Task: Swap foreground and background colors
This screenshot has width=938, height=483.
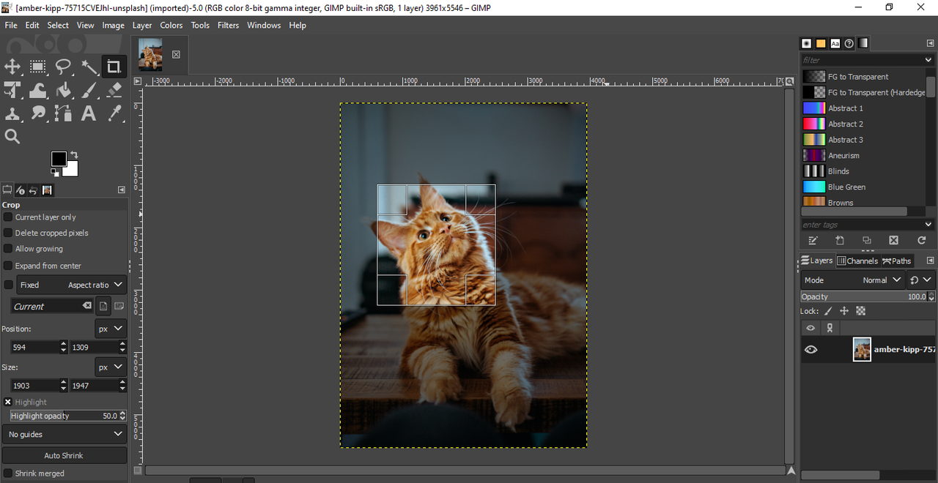Action: click(x=73, y=155)
